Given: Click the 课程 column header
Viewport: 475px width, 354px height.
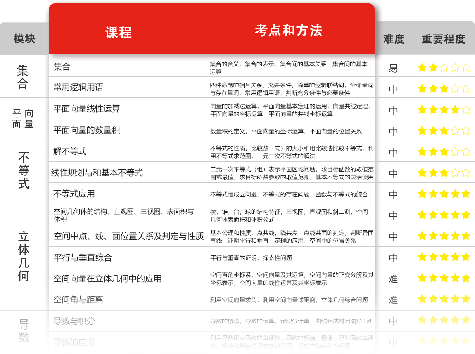Looking at the screenshot, I should click(119, 32).
